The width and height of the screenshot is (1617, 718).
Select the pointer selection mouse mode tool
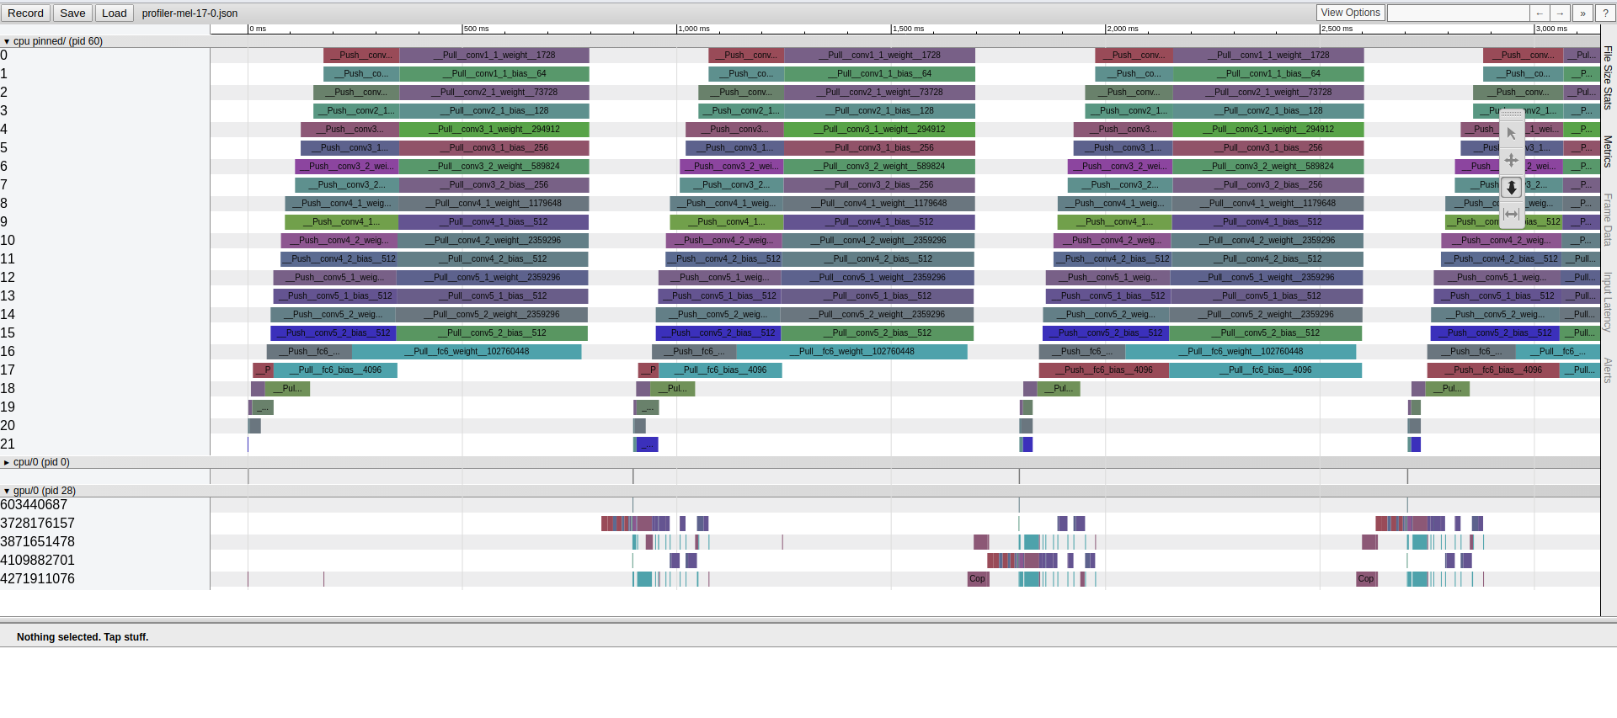(1512, 134)
